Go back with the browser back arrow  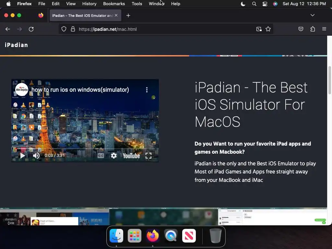(x=8, y=29)
